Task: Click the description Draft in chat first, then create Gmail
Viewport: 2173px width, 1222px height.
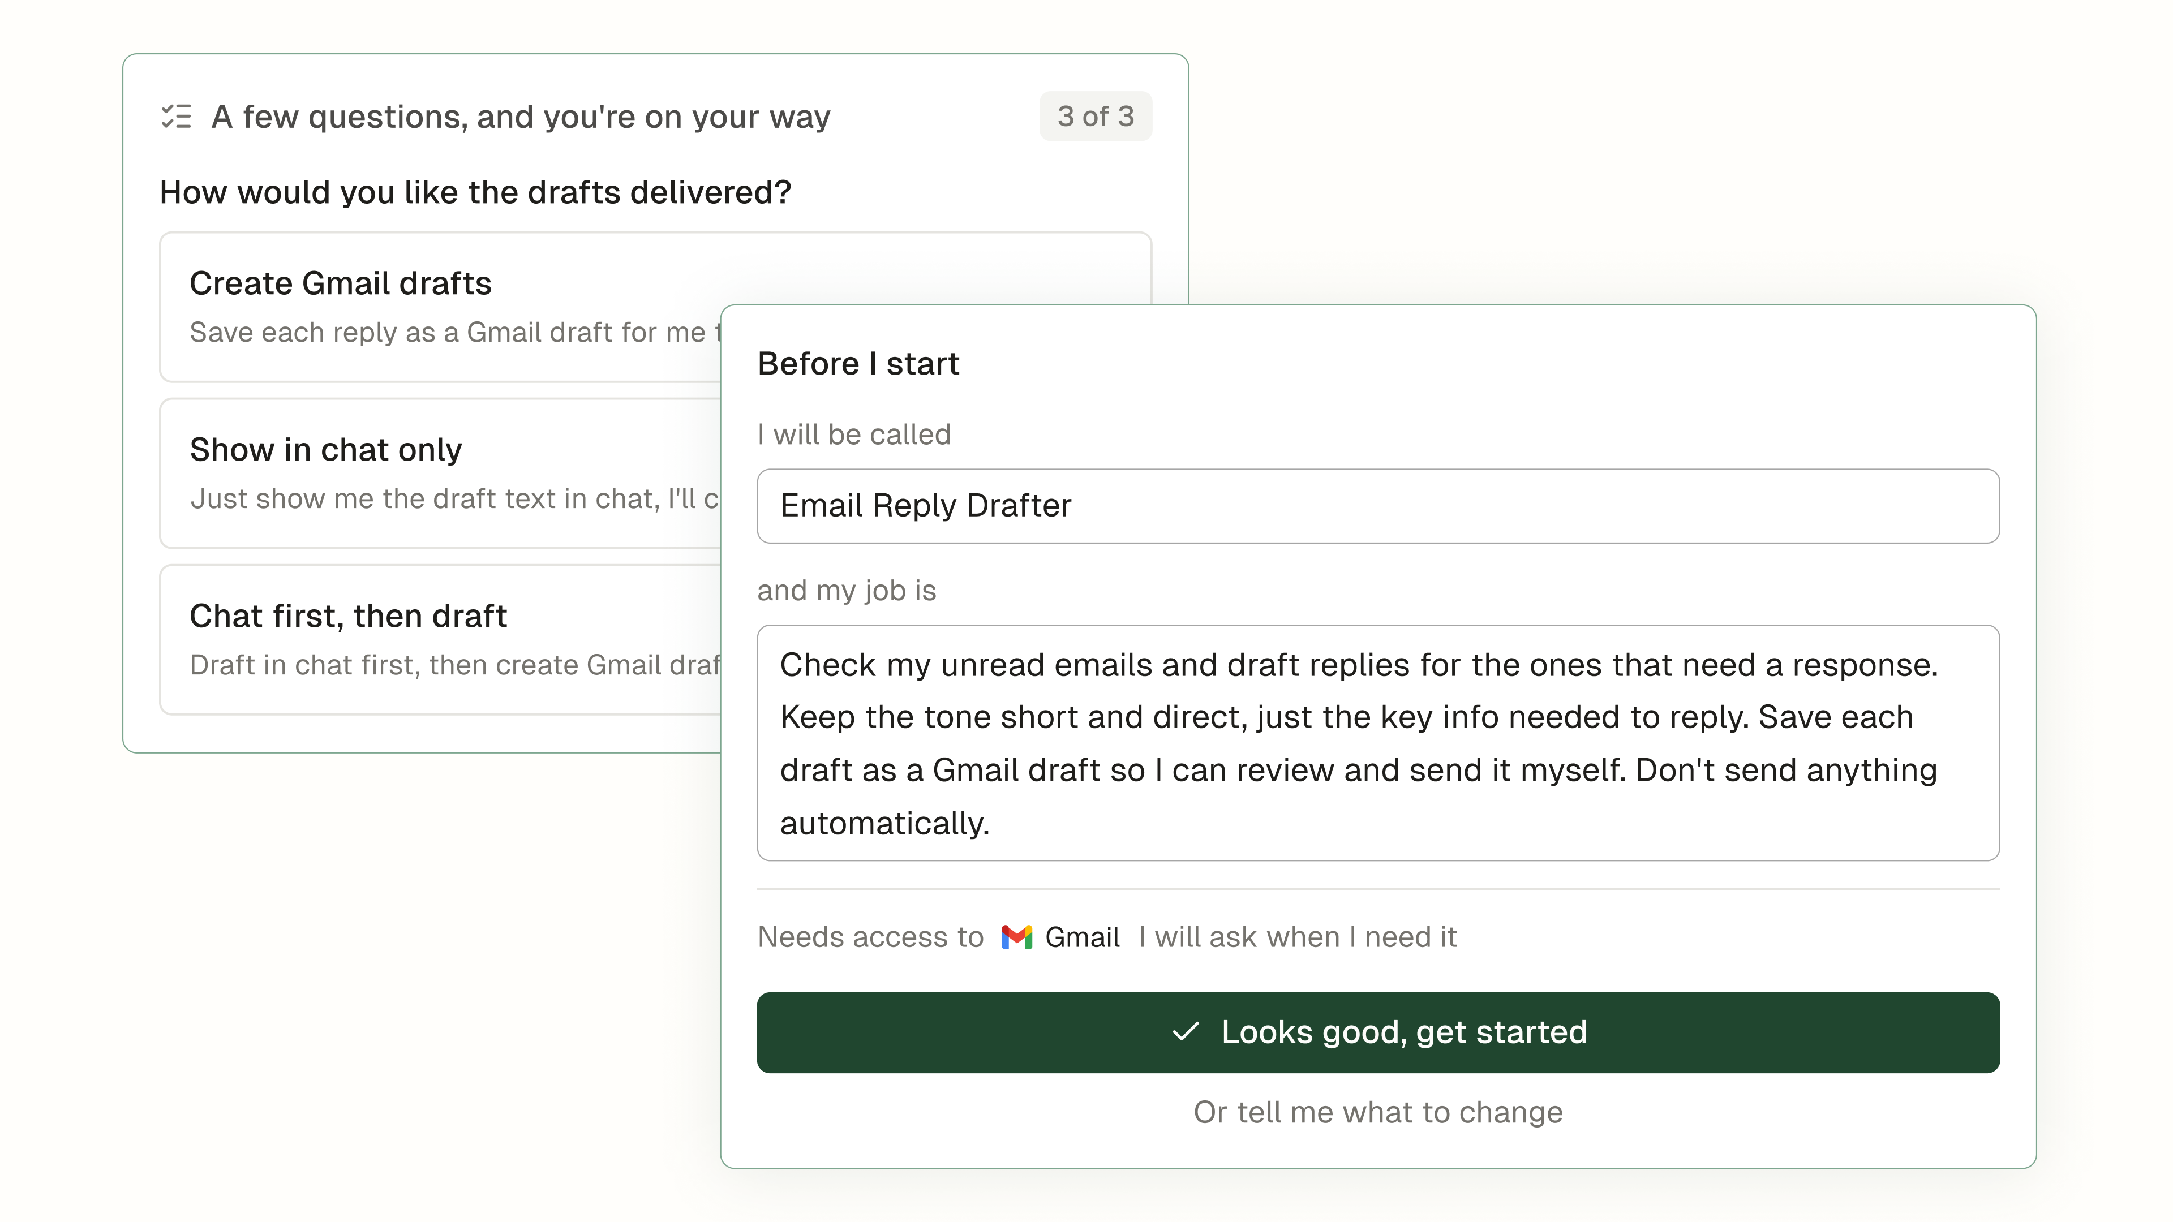Action: tap(456, 665)
